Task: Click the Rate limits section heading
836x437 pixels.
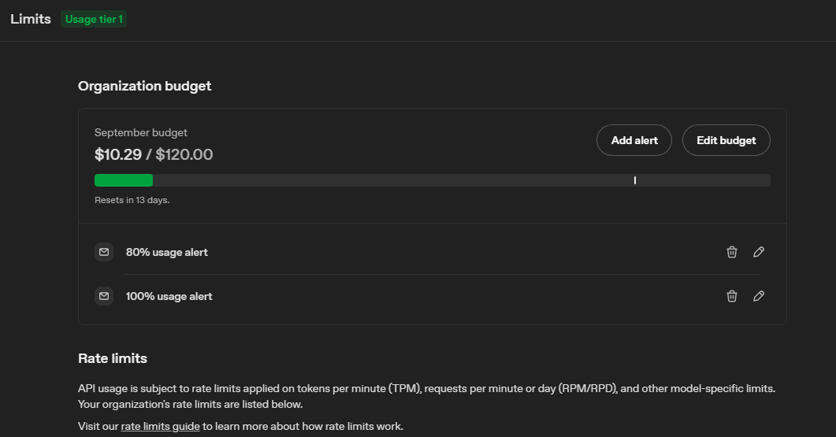Action: (113, 358)
